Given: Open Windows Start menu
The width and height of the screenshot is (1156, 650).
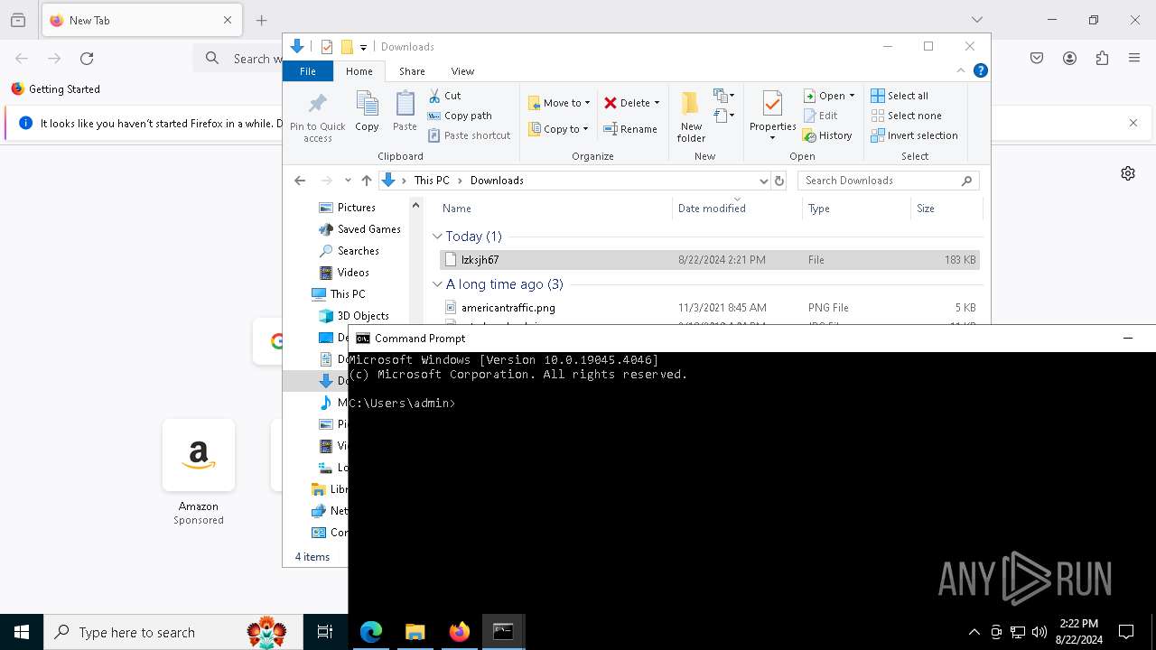Looking at the screenshot, I should (x=22, y=632).
